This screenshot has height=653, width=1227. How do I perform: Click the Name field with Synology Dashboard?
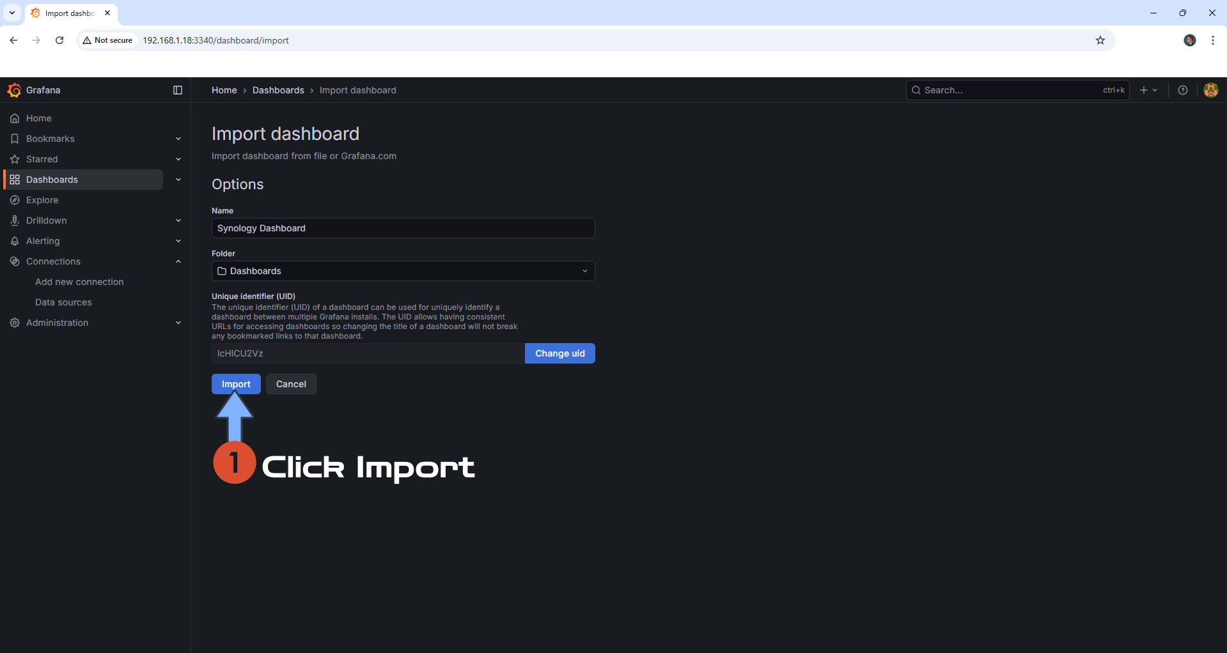click(403, 228)
